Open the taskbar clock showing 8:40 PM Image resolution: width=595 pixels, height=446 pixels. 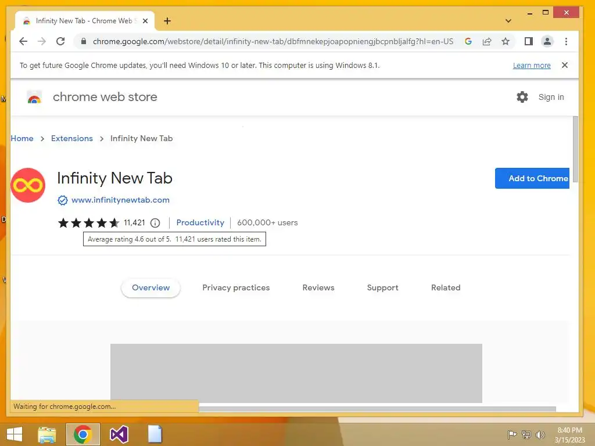(x=569, y=435)
